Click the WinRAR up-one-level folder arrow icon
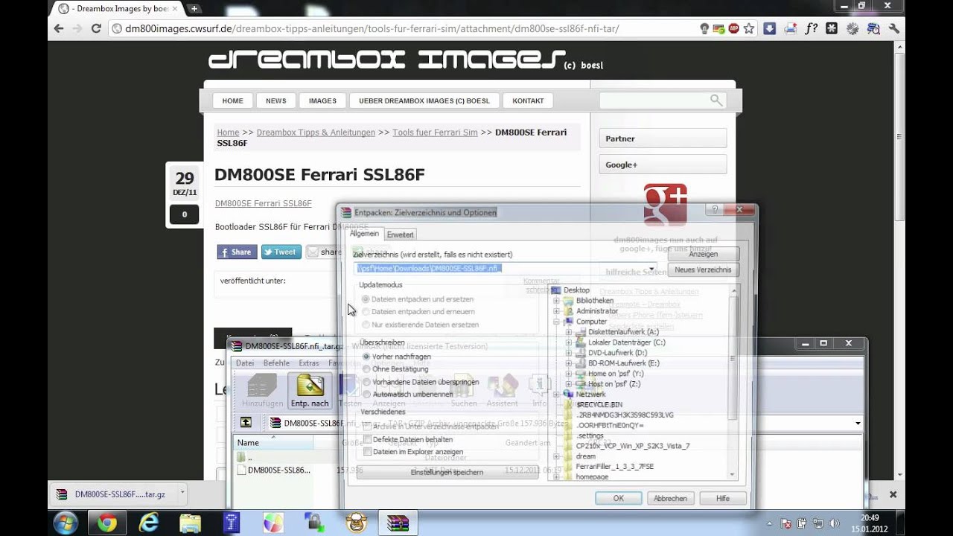Image resolution: width=953 pixels, height=536 pixels. 246,422
